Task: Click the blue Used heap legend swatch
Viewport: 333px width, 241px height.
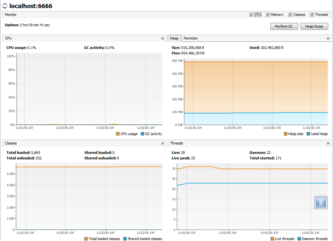Action: [308, 134]
